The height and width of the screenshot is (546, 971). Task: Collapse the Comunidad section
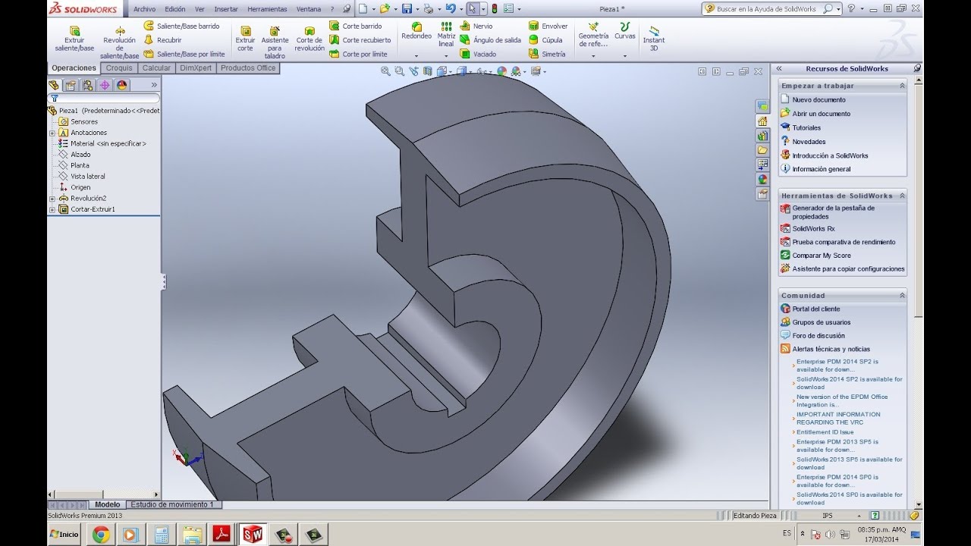[902, 296]
